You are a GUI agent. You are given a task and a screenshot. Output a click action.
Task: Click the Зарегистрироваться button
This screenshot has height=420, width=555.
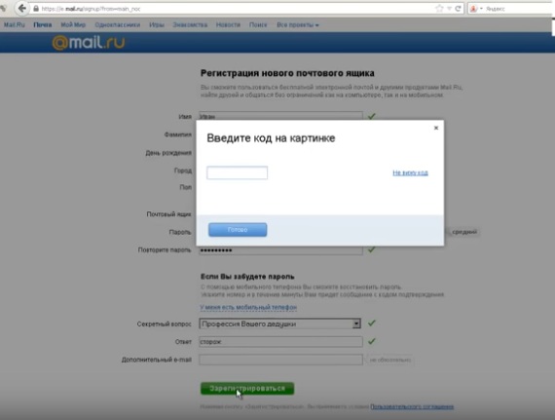(x=247, y=389)
